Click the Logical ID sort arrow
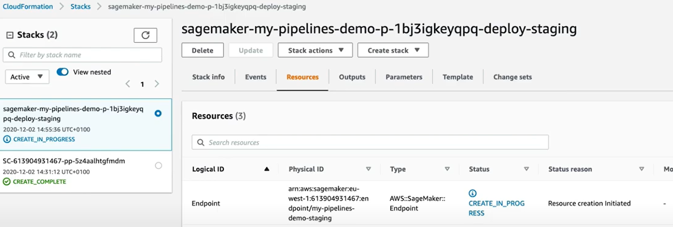 267,169
